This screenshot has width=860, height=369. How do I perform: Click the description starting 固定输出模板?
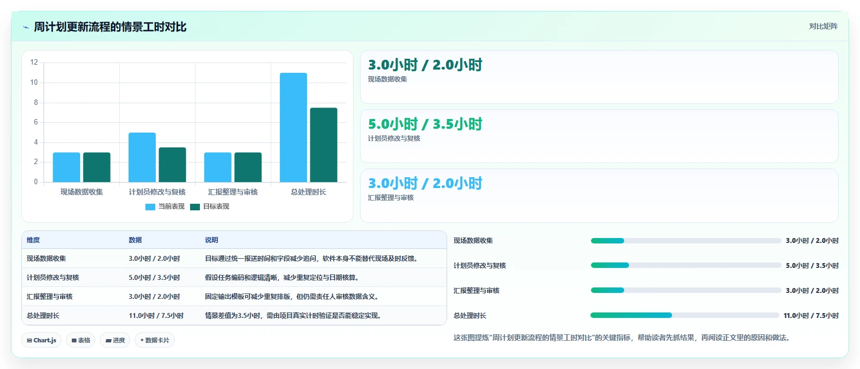293,297
